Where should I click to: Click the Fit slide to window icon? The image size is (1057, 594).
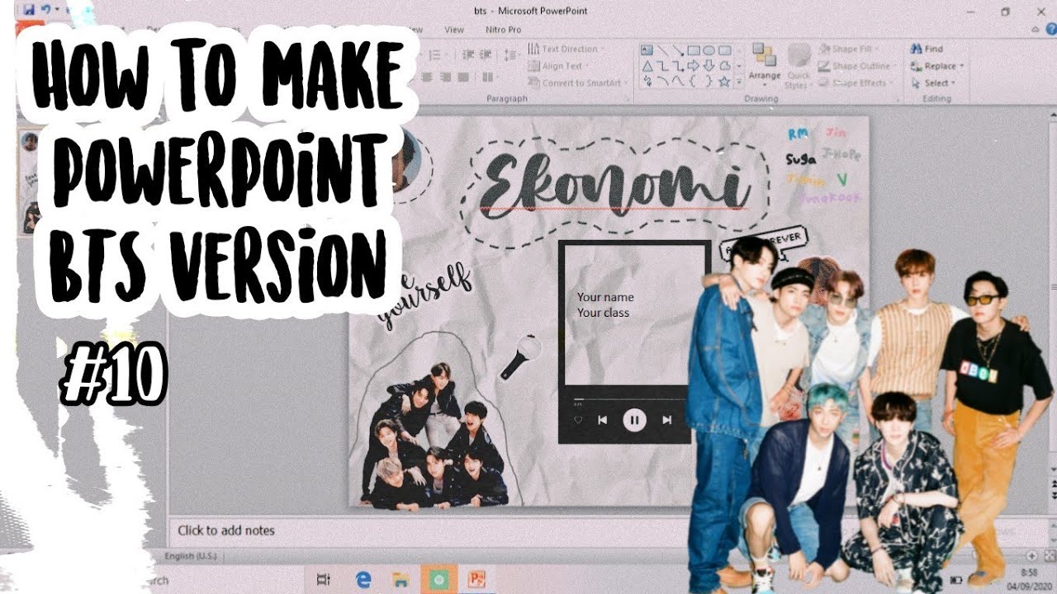coord(1049,556)
